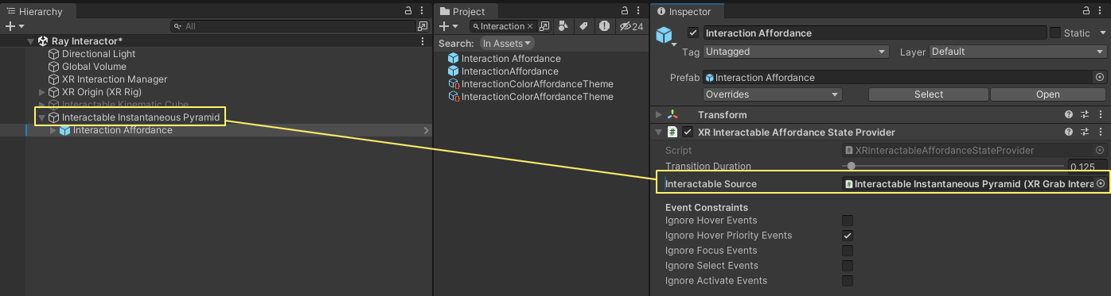The width and height of the screenshot is (1111, 296).
Task: Click the Interaction Affordance prefab cube icon in Inspector
Action: [x=664, y=35]
